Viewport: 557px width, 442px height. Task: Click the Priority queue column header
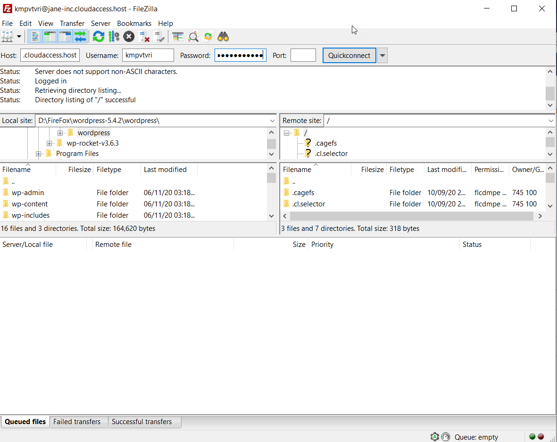click(x=383, y=245)
